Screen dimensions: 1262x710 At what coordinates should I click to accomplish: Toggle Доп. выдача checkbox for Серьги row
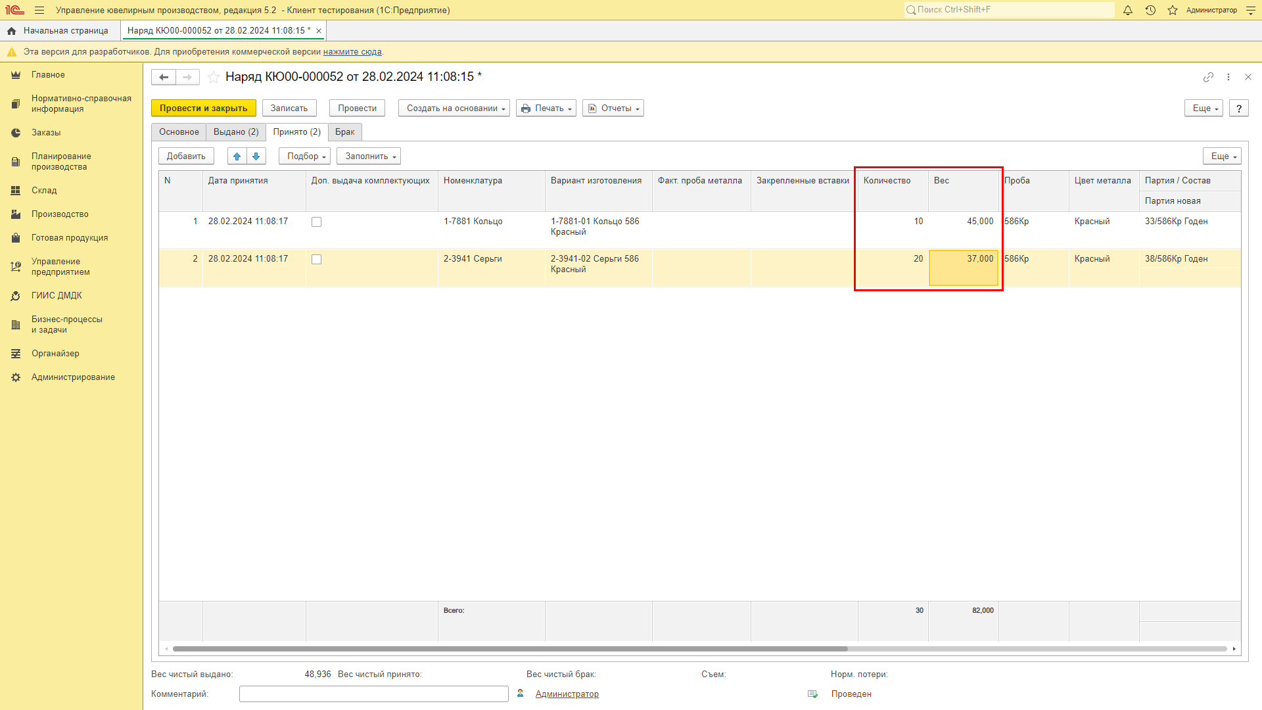[x=316, y=260]
